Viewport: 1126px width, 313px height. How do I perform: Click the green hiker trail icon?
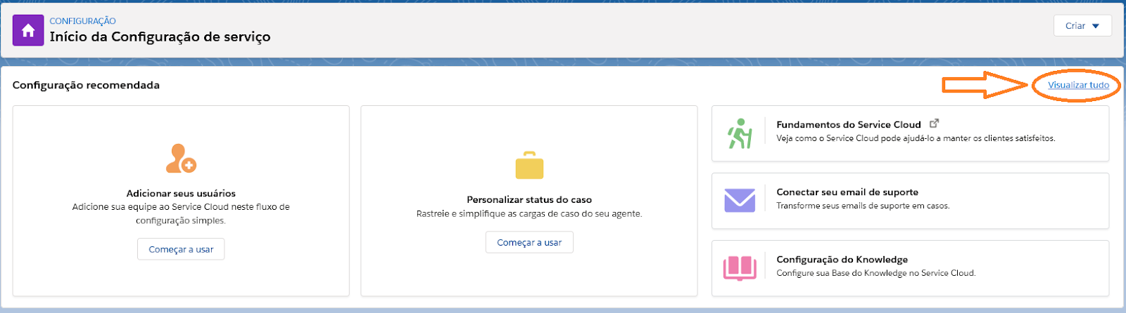(740, 133)
